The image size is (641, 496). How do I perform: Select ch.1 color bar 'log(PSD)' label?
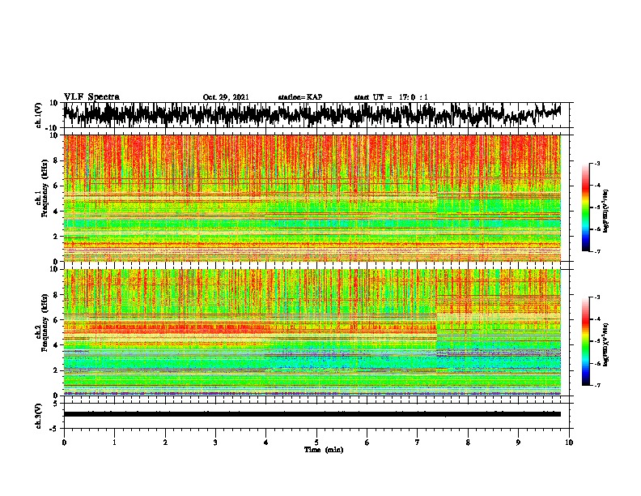[605, 211]
